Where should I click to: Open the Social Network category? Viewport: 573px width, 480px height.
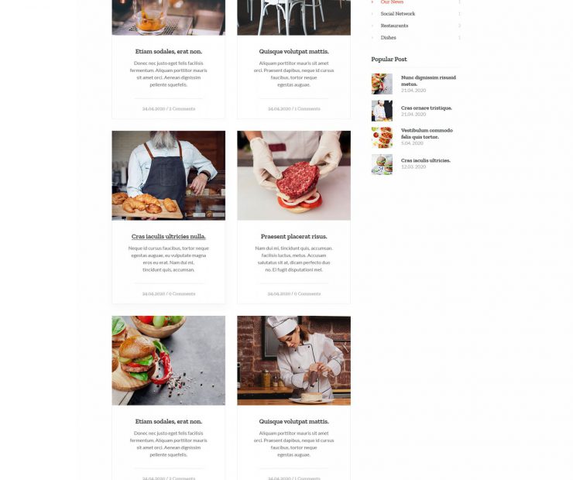[397, 13]
